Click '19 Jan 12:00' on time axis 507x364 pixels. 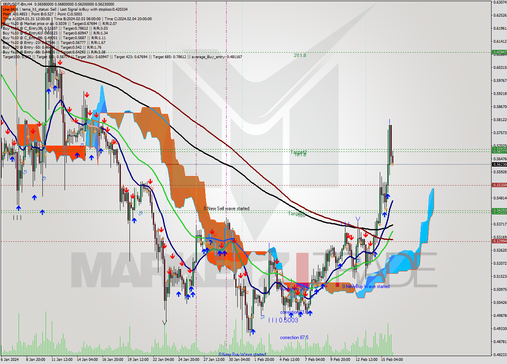point(138,360)
